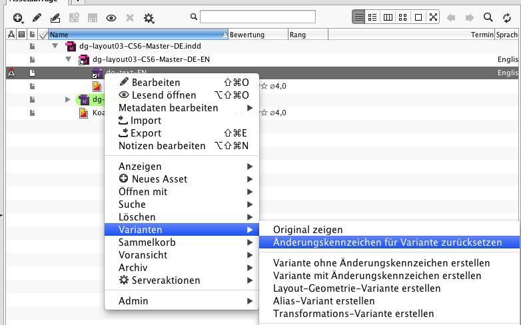
Task: Collapse the dg-layout03-CS6-Master-DE.indd tree node
Action: [55, 46]
